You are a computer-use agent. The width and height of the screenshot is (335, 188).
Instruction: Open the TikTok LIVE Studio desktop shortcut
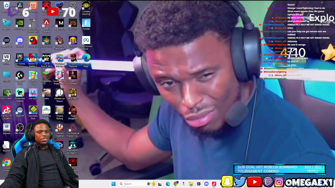7,113
